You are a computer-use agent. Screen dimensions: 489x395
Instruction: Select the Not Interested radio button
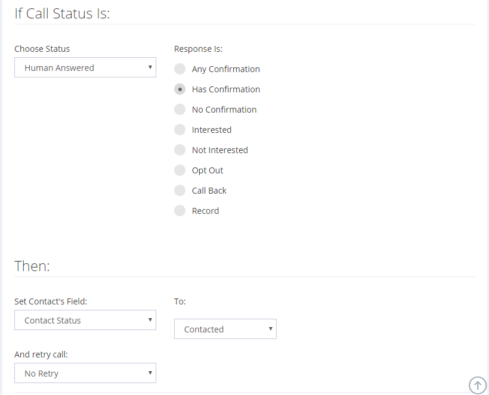point(180,150)
